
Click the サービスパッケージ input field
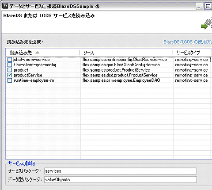121,171
